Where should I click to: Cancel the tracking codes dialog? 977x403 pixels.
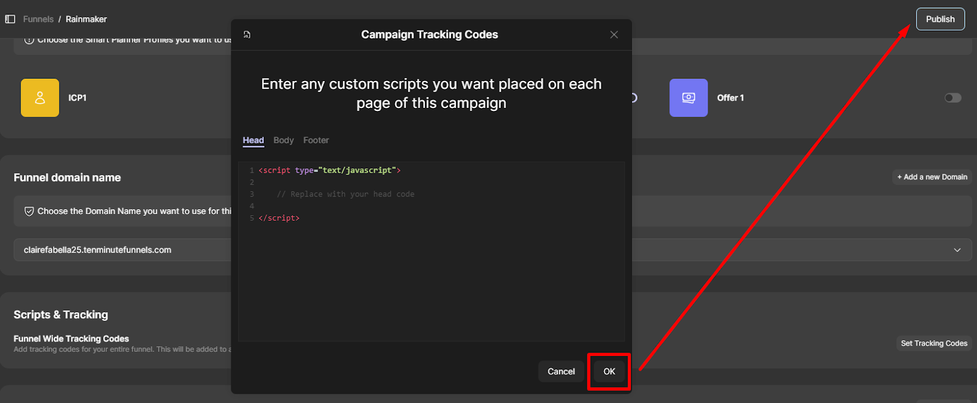point(561,371)
